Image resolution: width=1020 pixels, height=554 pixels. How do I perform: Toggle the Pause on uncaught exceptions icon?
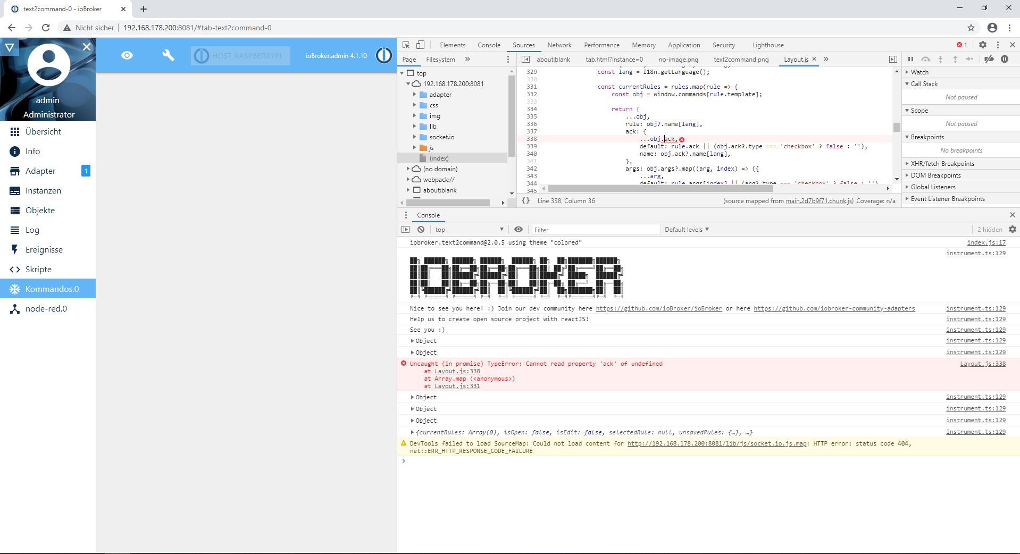pyautogui.click(x=1005, y=59)
